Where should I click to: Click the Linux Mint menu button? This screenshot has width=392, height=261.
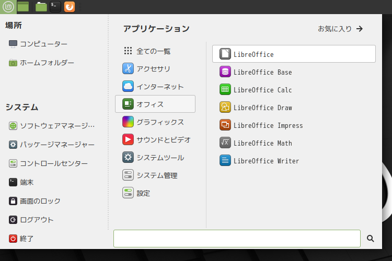8,7
